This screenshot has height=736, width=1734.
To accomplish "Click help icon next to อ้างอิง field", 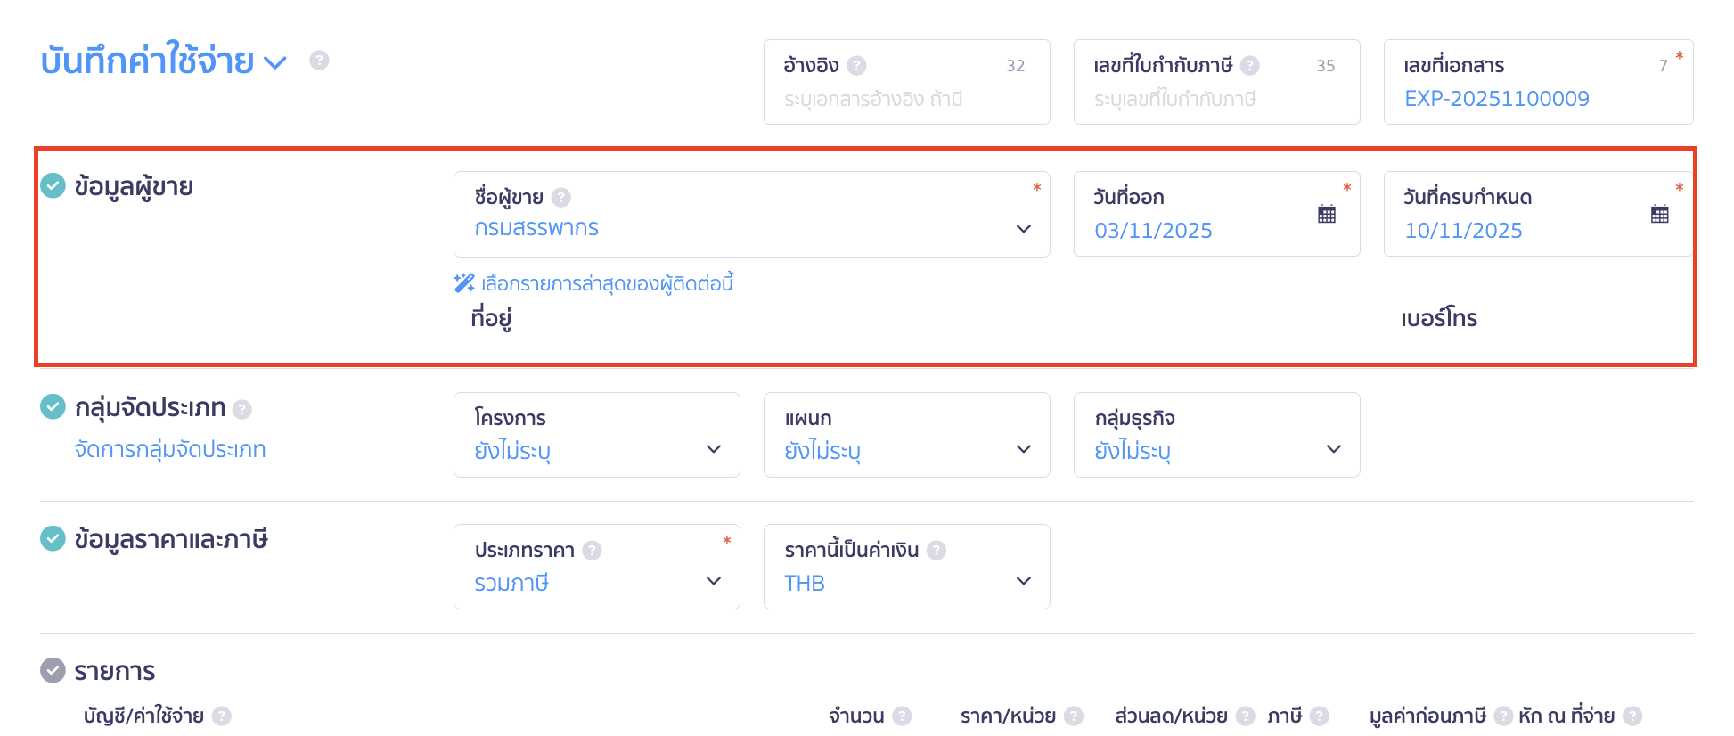I will (857, 64).
